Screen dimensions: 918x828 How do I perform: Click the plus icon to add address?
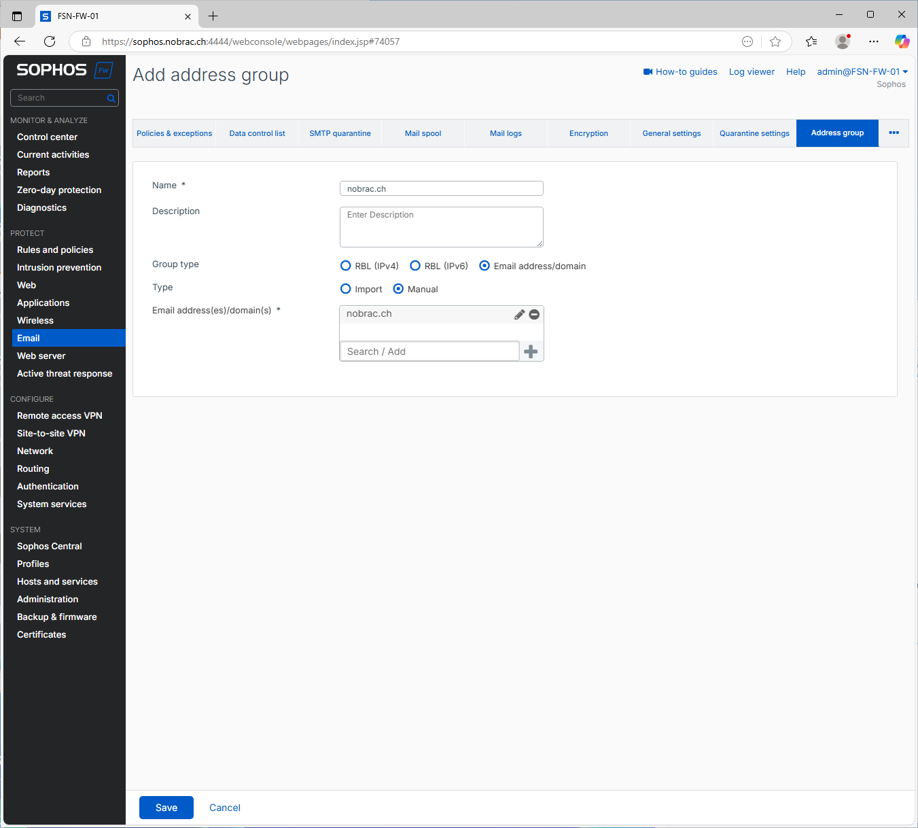pos(531,351)
